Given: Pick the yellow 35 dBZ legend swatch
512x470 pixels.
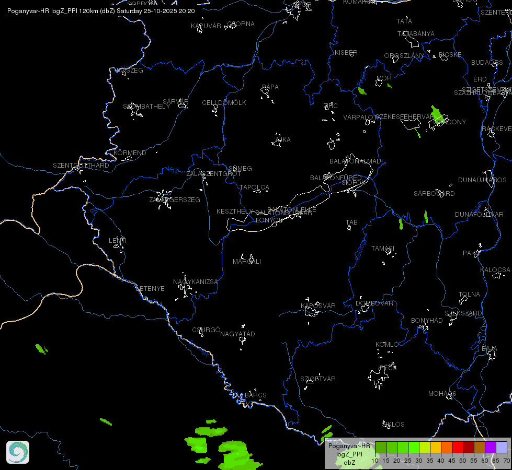Looking at the screenshot, I should [x=435, y=448].
